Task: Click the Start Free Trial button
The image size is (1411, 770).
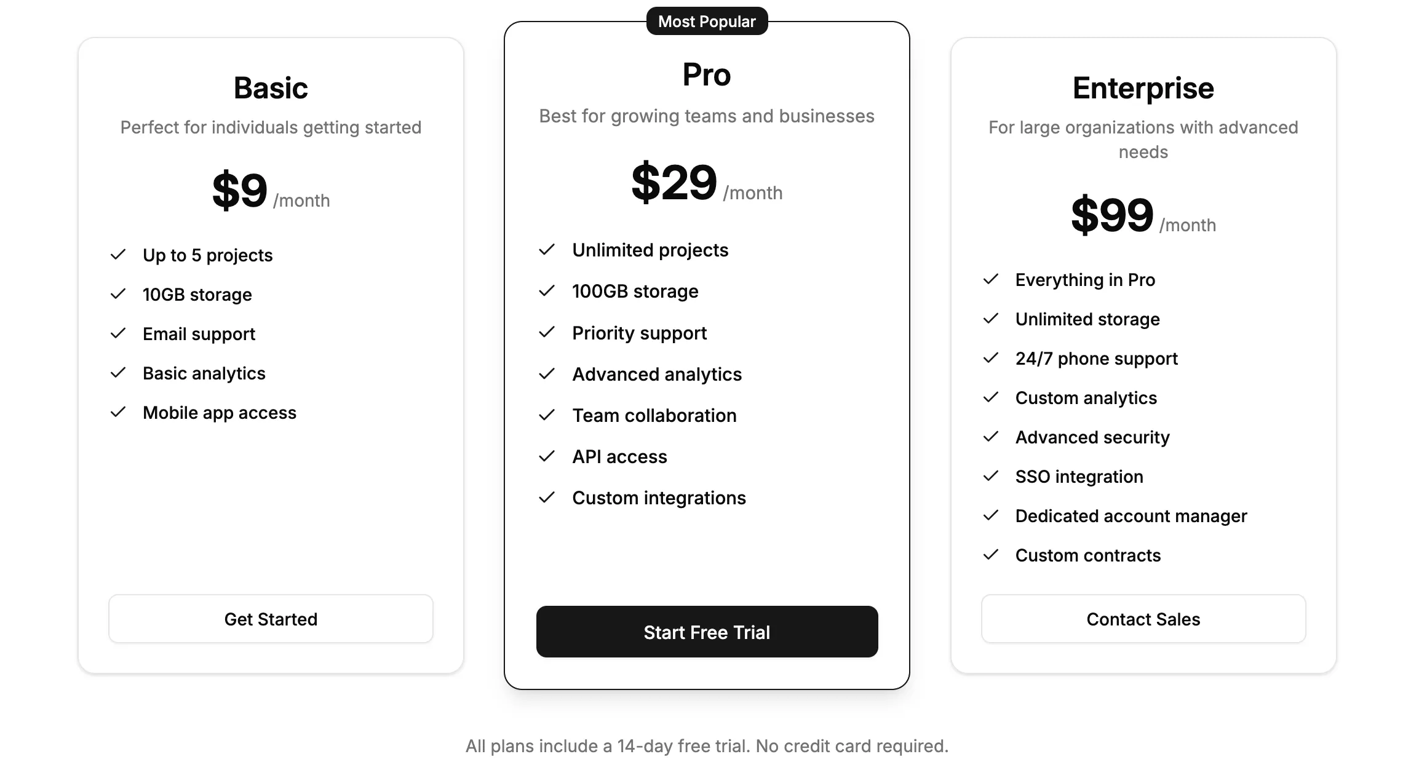Action: [x=707, y=632]
